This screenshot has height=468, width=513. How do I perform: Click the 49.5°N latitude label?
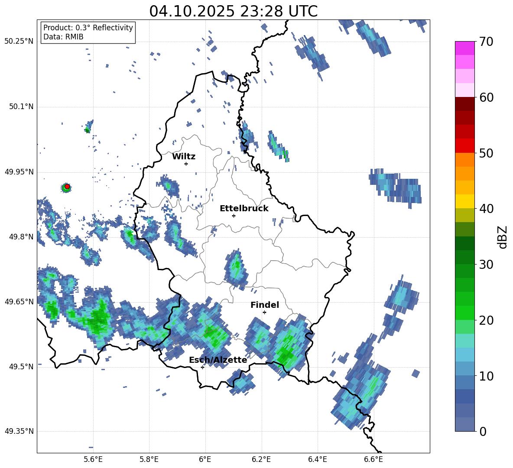21,366
